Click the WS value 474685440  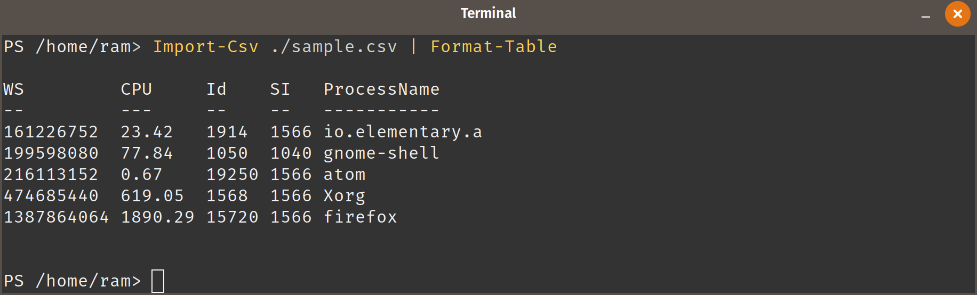[x=51, y=196]
